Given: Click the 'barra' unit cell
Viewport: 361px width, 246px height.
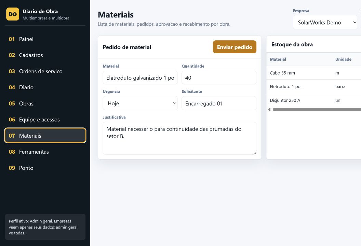Looking at the screenshot, I should pyautogui.click(x=340, y=86).
